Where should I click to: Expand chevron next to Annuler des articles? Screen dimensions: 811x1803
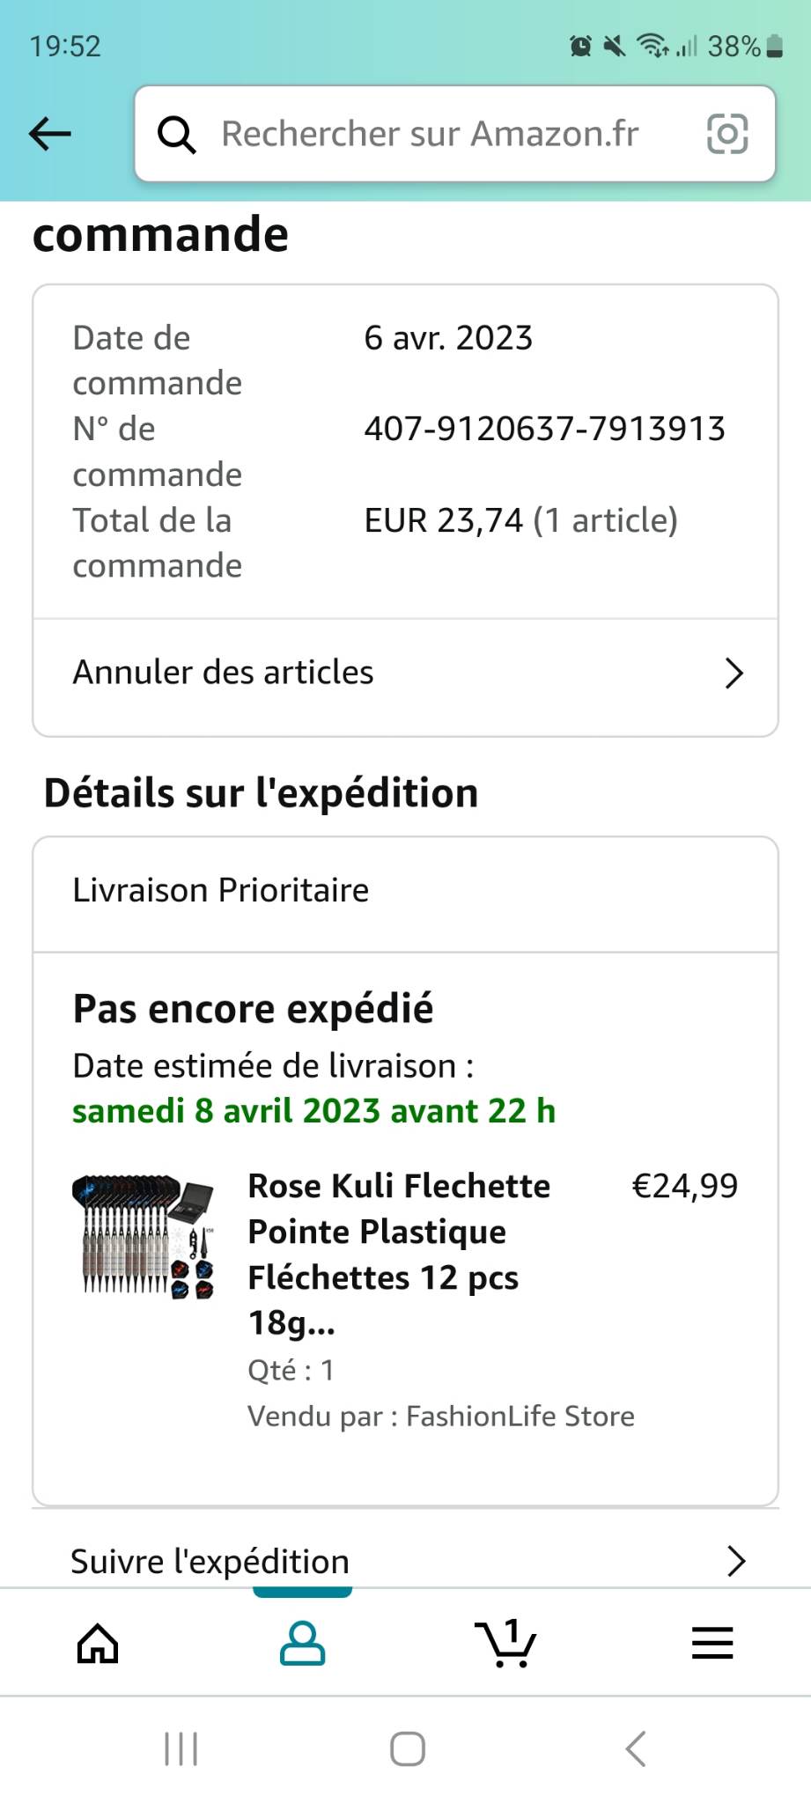[x=734, y=673]
